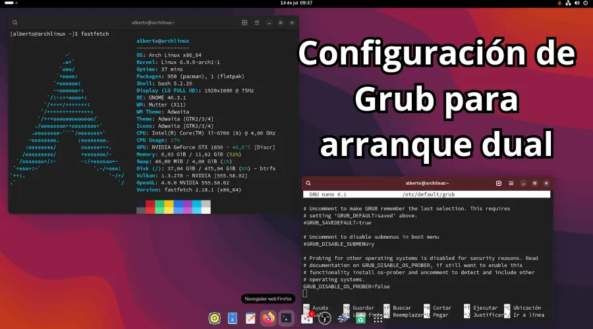
Task: Open search in the fastfetch terminal window
Action: tap(14, 22)
